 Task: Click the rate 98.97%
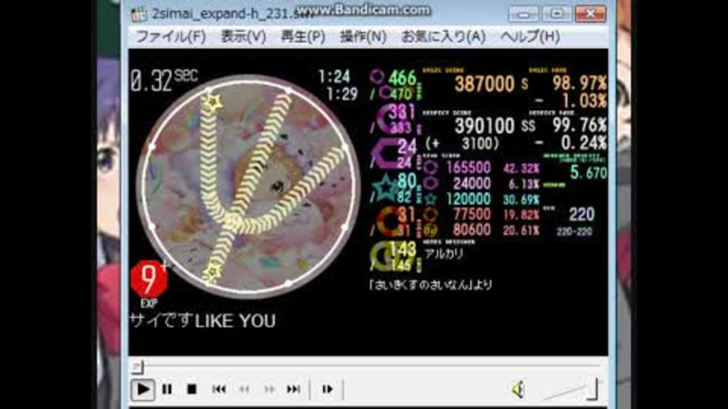click(x=579, y=83)
